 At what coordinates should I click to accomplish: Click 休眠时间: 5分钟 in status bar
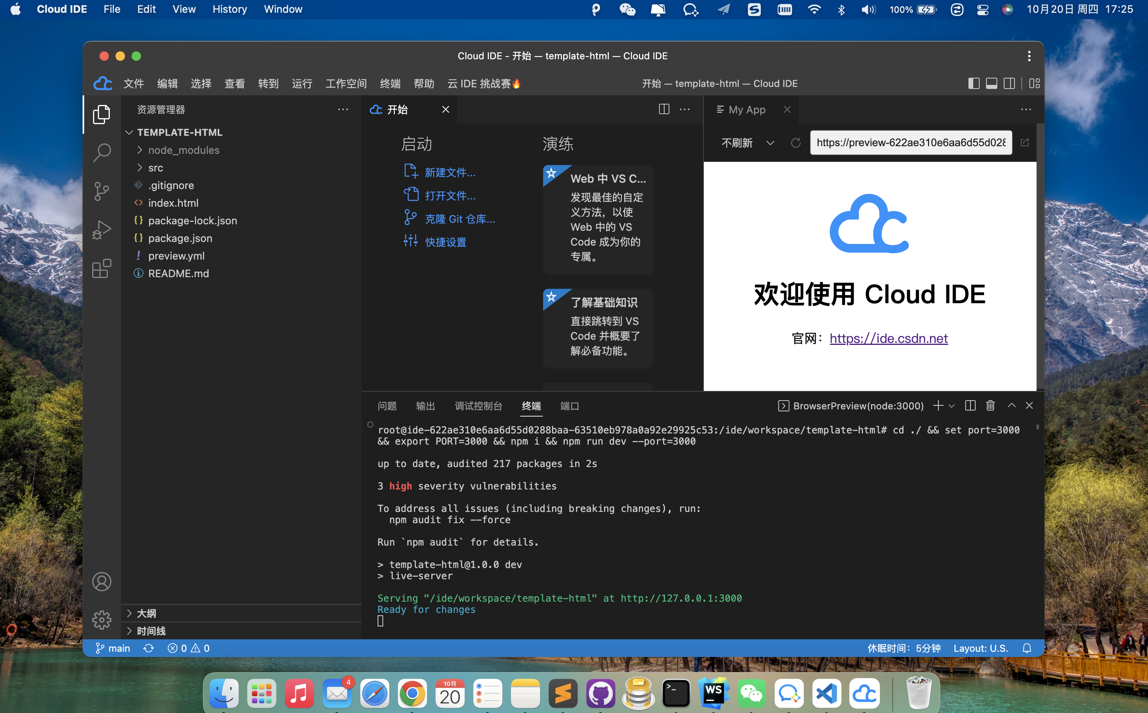click(903, 649)
